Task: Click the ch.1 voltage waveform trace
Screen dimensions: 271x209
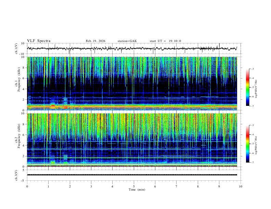Action: pos(132,48)
